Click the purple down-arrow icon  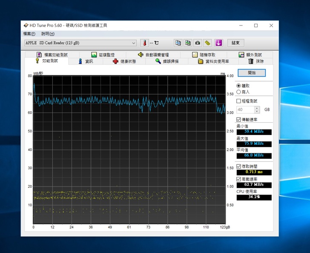218,43
